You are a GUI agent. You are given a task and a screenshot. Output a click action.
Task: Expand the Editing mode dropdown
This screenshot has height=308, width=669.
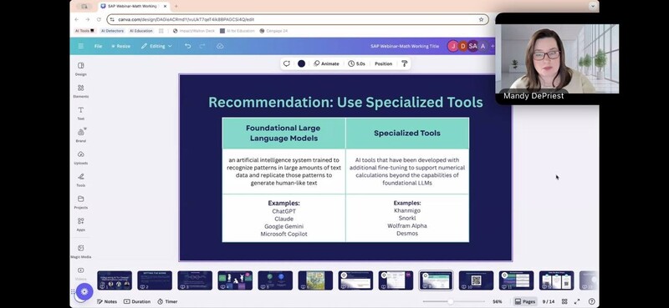pos(156,46)
